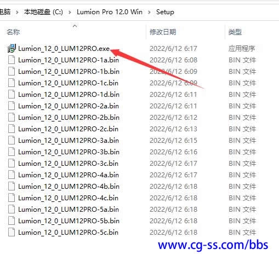Screen dimensions: 279x255
Task: Select the file Lumion_12_0_LUM12PRO-2c.bin
Action: (68, 129)
